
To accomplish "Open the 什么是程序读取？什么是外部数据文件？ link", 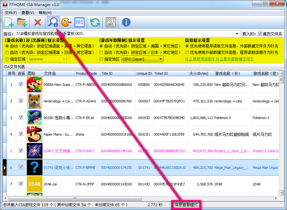I will pos(219,59).
